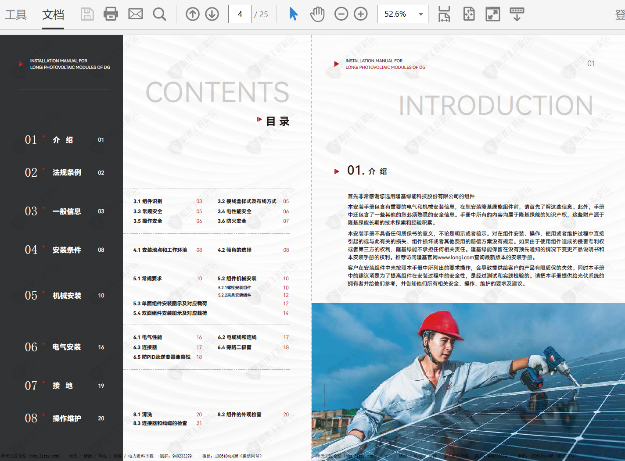Click the CONTENTS page title
This screenshot has height=461, width=625.
pos(217,92)
